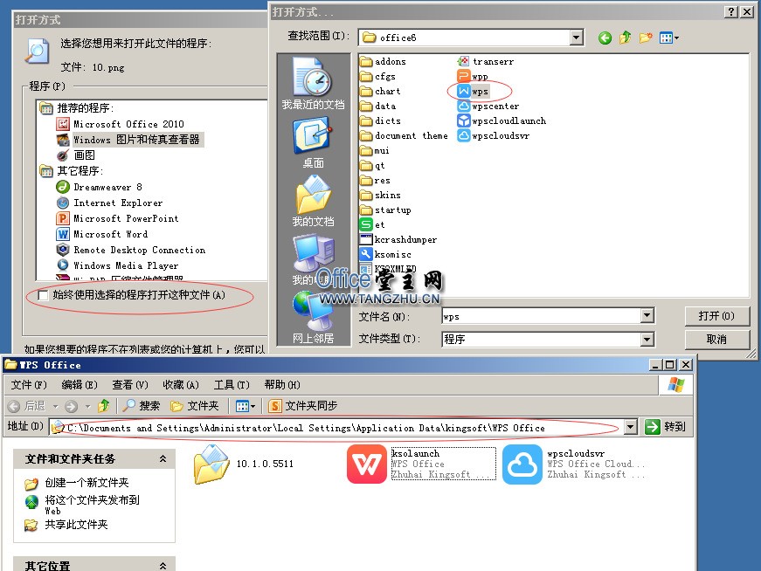The width and height of the screenshot is (761, 571).
Task: Launch ksolaunch WPS Office icon in Explorer
Action: (367, 465)
